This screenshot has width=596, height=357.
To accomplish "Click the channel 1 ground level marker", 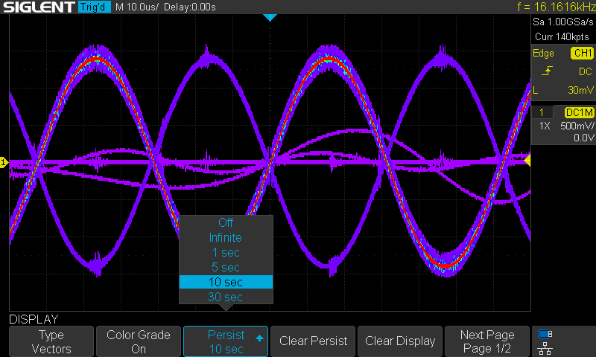I will [x=4, y=162].
